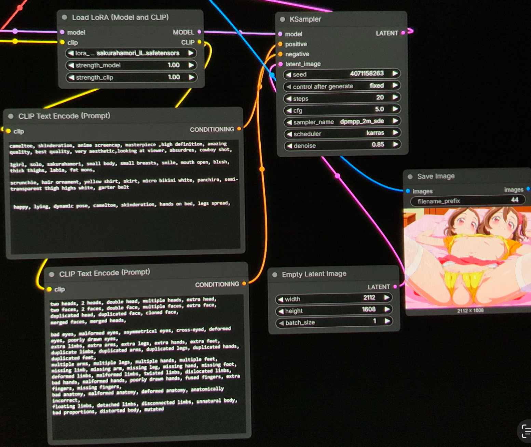This screenshot has height=447, width=531.
Task: Click the images input port on Save Image
Action: [x=408, y=191]
